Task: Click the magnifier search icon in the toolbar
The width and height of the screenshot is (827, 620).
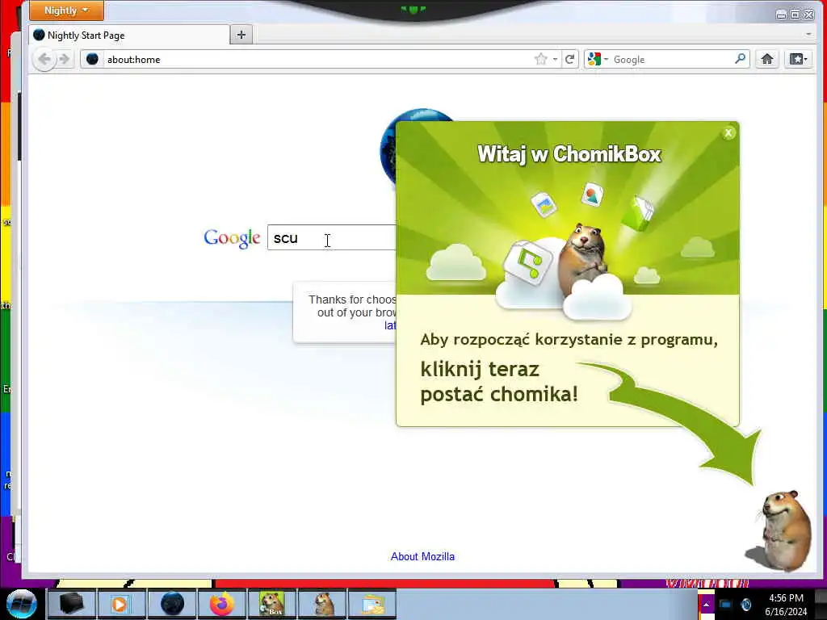Action: tap(741, 59)
